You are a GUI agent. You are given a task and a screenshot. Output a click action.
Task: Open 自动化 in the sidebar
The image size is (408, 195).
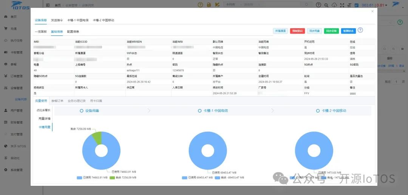(15, 158)
